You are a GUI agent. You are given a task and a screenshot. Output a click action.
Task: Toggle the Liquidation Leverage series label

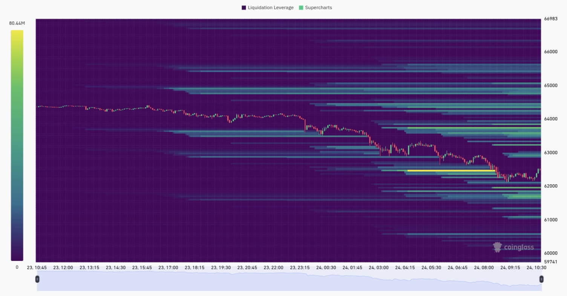pyautogui.click(x=270, y=8)
